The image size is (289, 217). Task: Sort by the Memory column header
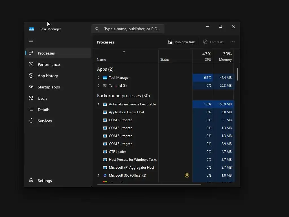point(224,56)
